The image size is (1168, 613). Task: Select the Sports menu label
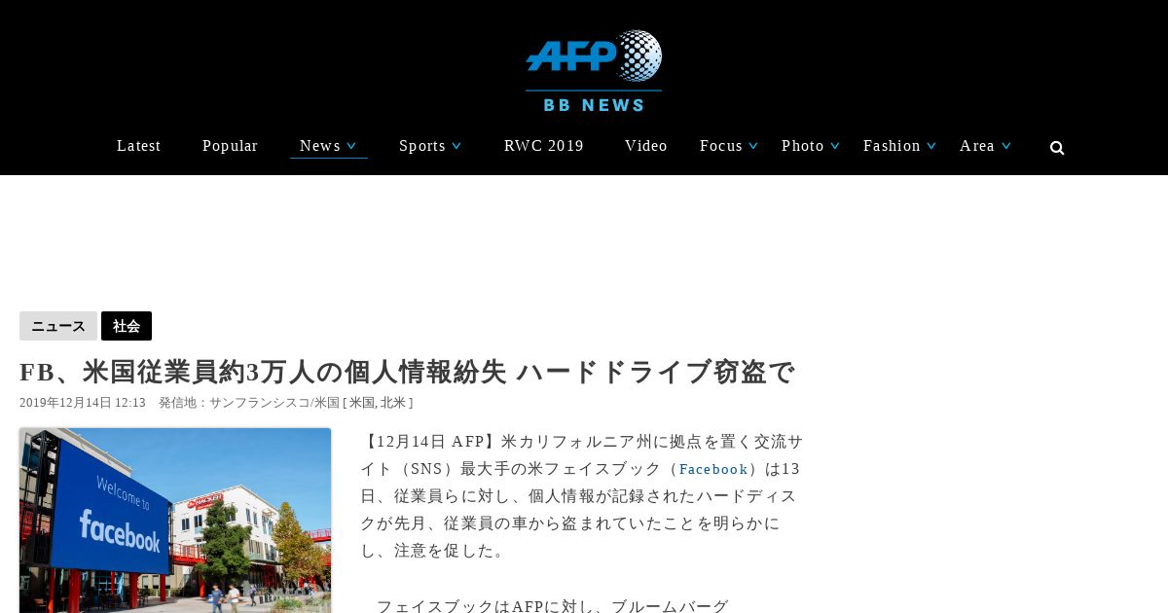[x=422, y=146]
